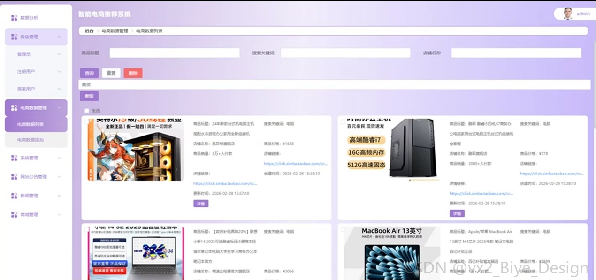Tick the checkbox on the 酷耶 desktop card
This screenshot has height=280, width=596.
(x=343, y=121)
